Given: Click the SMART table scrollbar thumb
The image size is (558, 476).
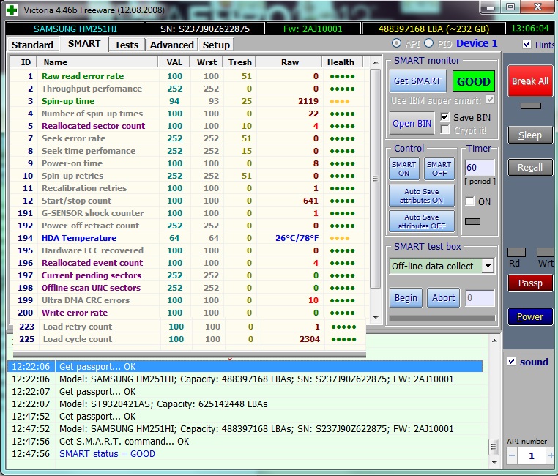Looking at the screenshot, I should (x=375, y=178).
